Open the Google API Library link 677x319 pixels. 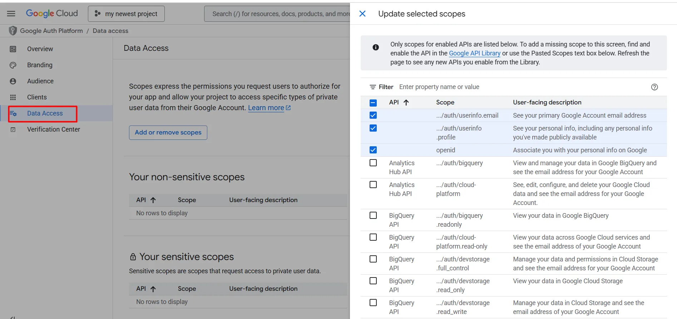point(474,53)
